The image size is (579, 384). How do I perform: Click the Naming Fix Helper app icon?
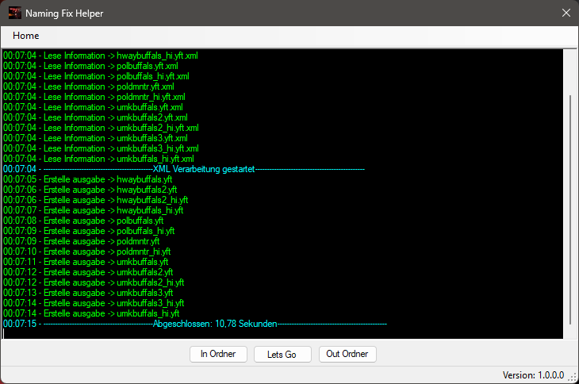pyautogui.click(x=14, y=13)
